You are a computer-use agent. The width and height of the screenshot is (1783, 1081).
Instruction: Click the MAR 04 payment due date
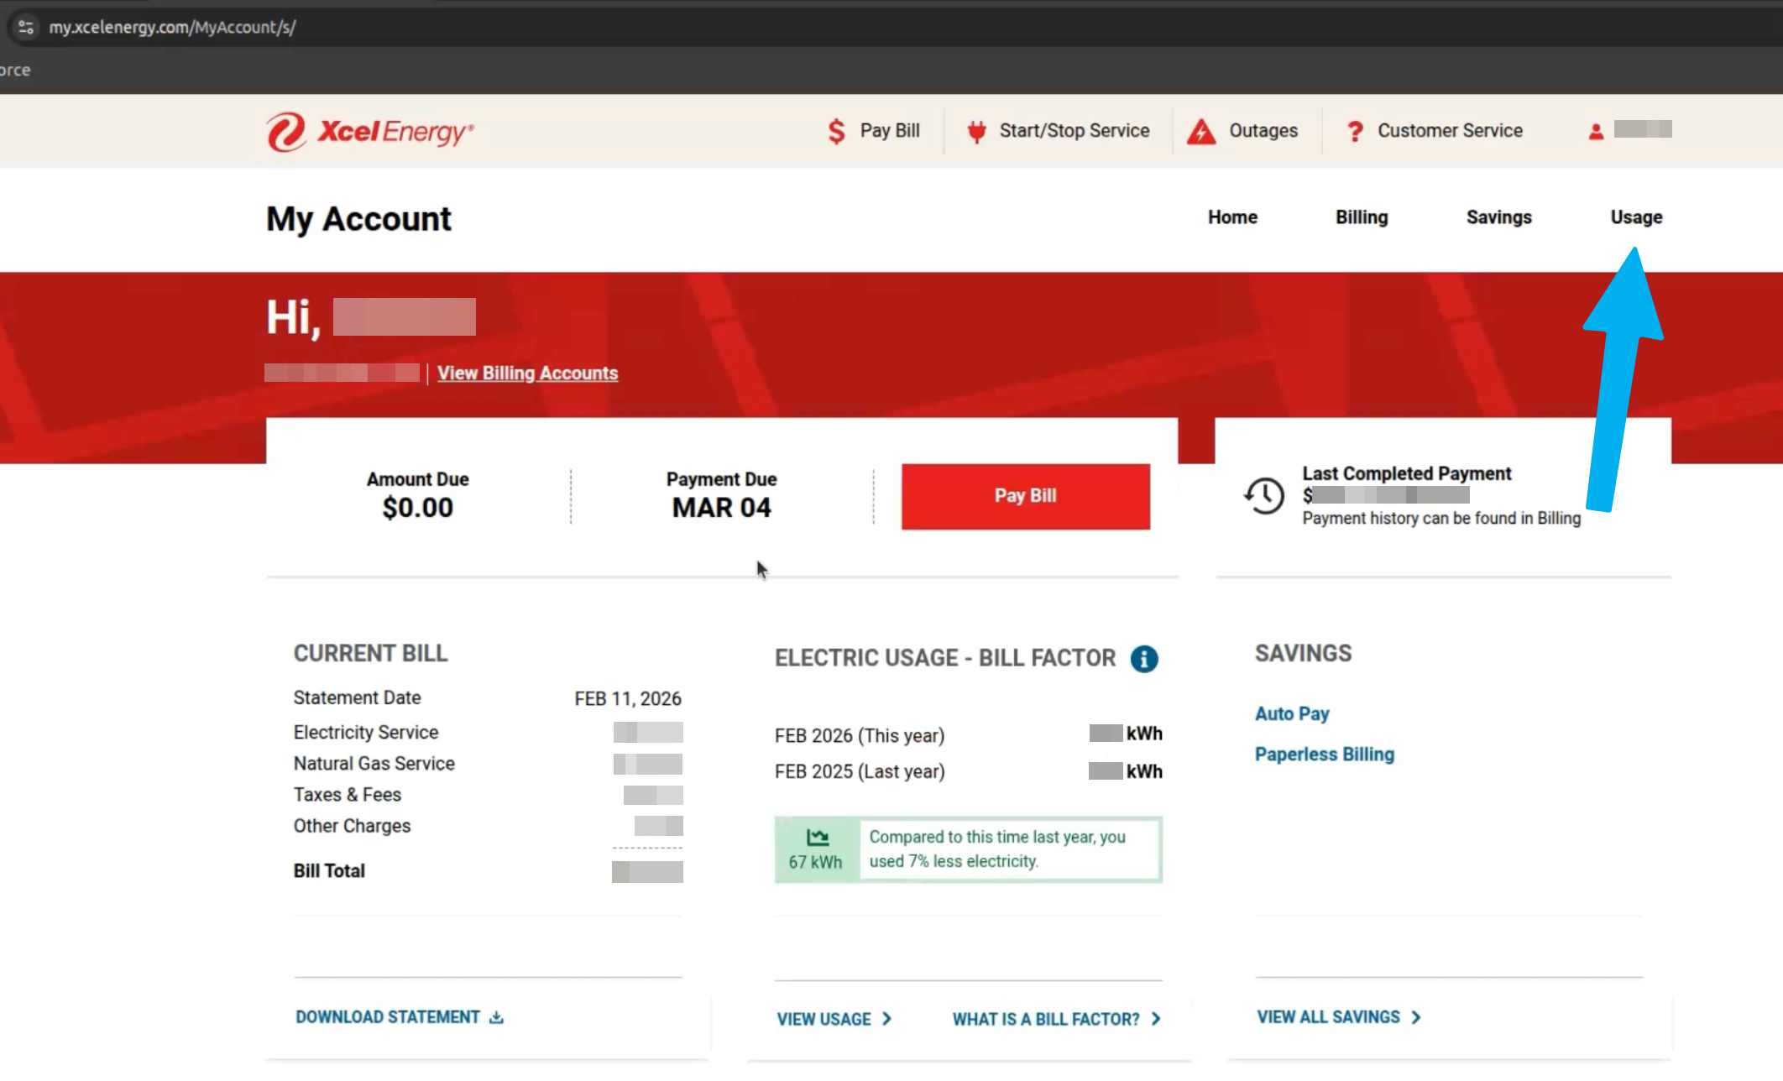click(721, 508)
